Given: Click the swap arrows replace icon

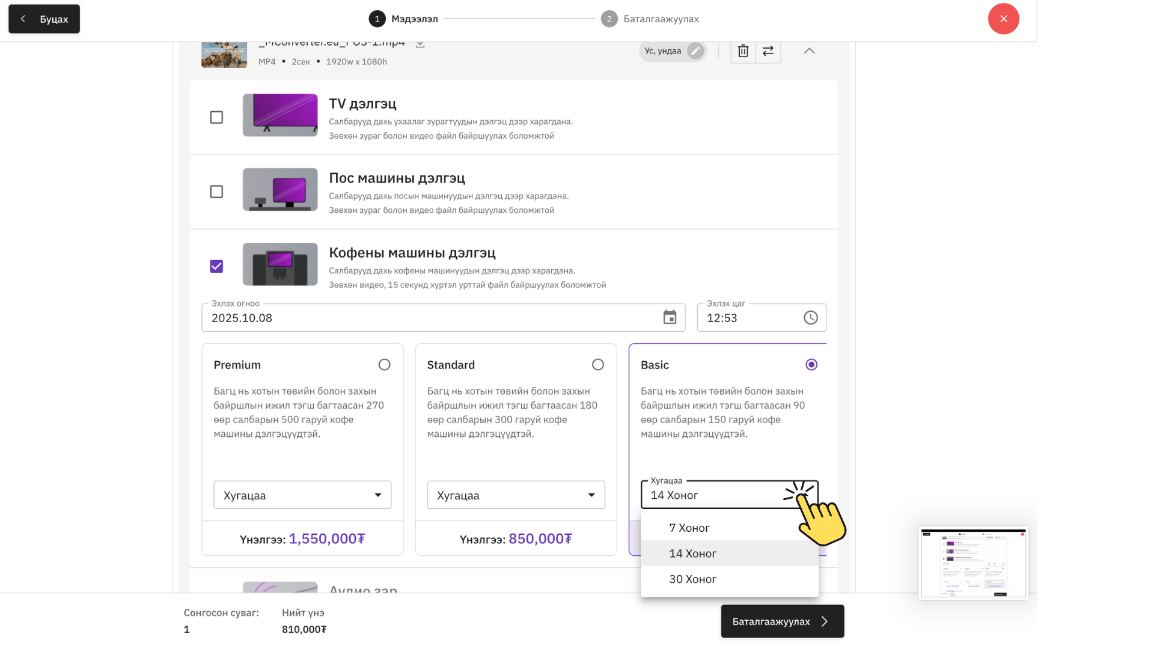Looking at the screenshot, I should point(768,51).
